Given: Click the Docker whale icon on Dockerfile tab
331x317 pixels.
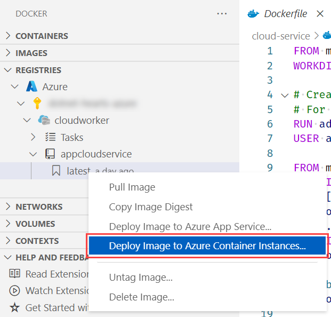Looking at the screenshot, I should click(253, 14).
